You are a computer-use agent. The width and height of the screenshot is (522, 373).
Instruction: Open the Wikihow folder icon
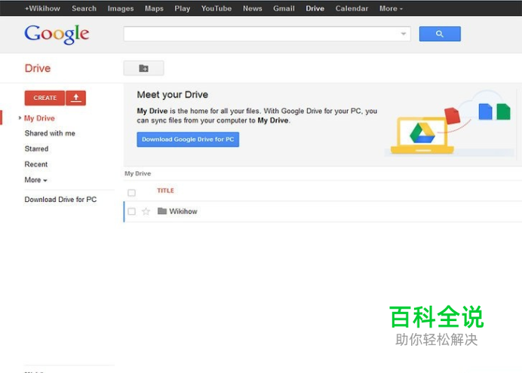point(162,211)
